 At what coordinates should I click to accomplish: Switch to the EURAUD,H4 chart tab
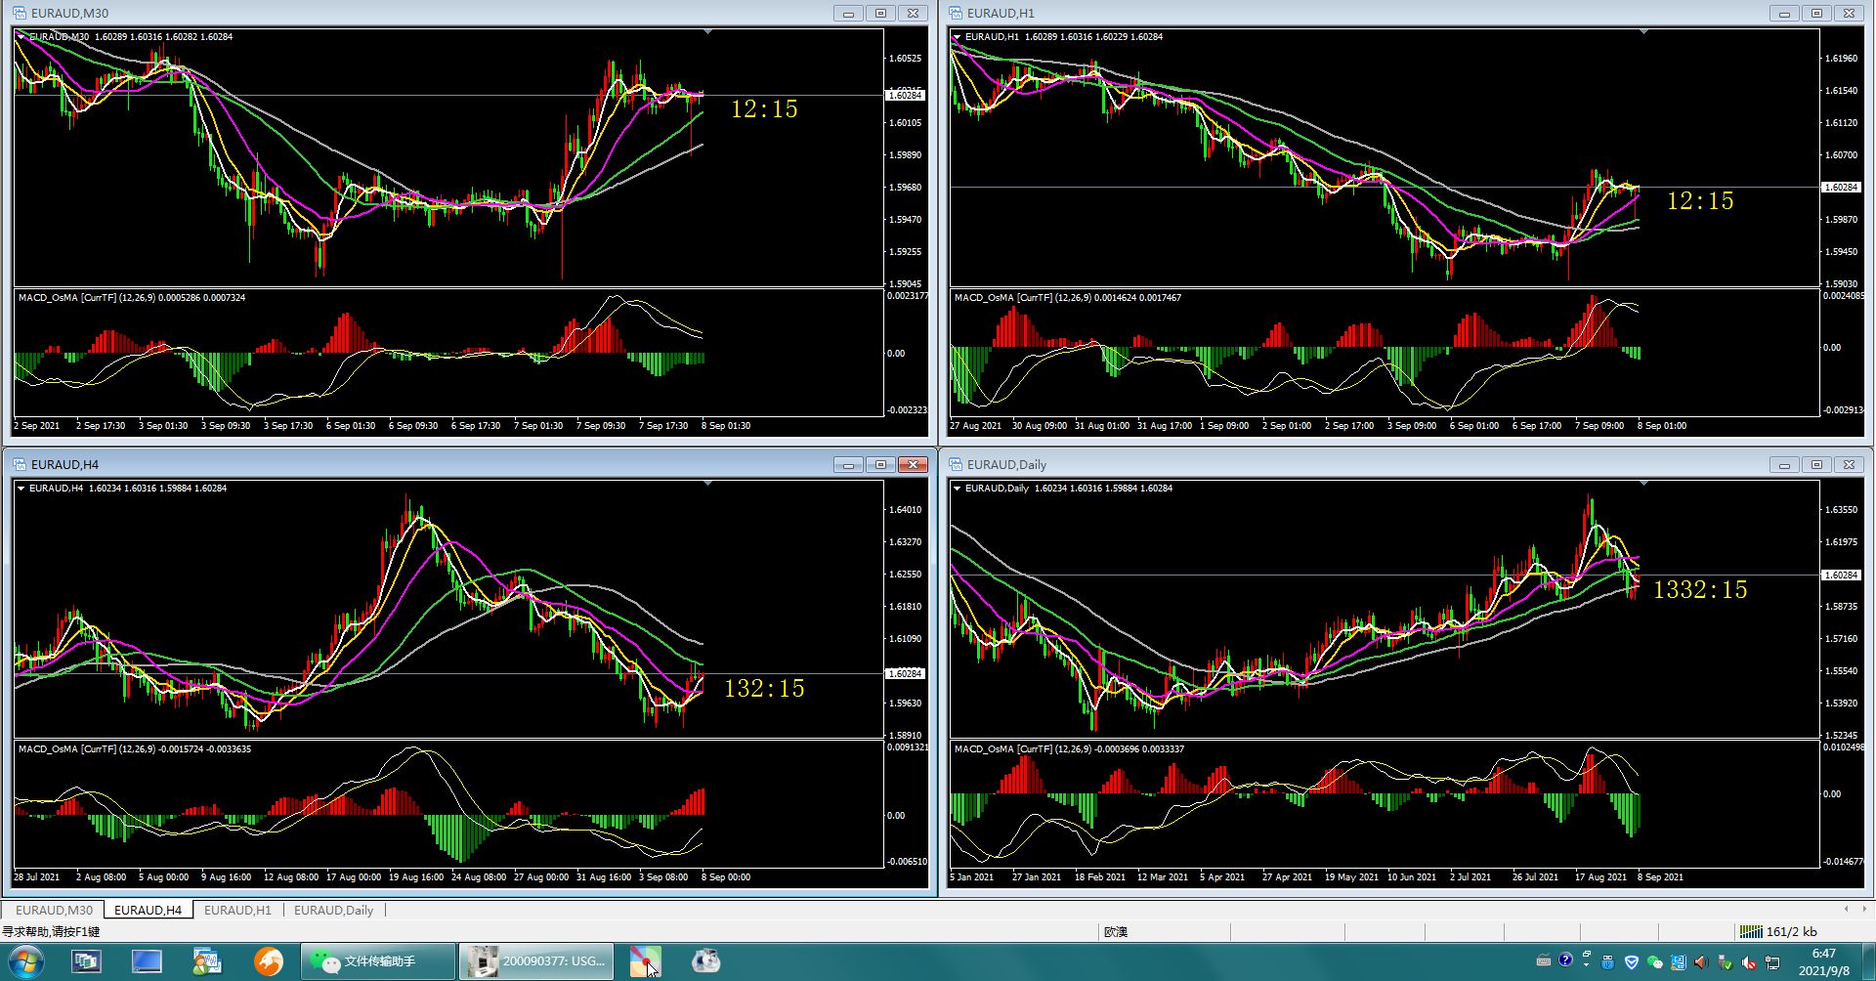148,910
